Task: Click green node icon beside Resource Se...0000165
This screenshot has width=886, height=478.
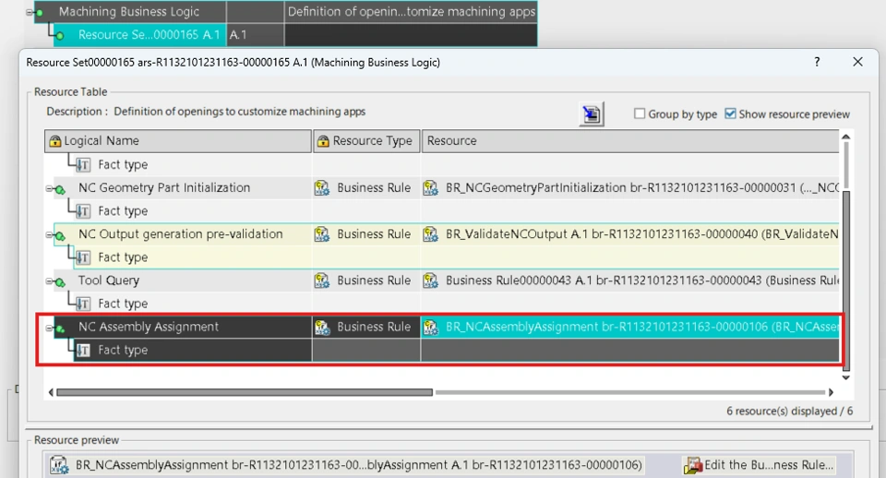Action: pos(59,36)
